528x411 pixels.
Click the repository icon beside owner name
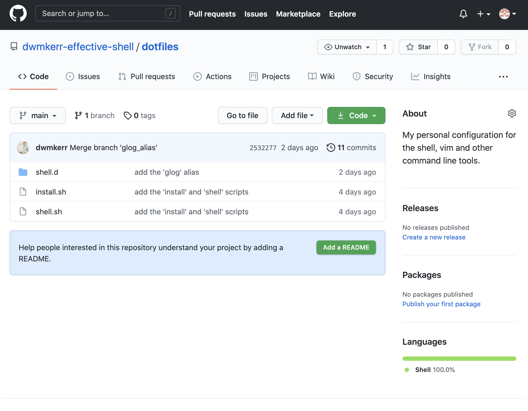14,47
